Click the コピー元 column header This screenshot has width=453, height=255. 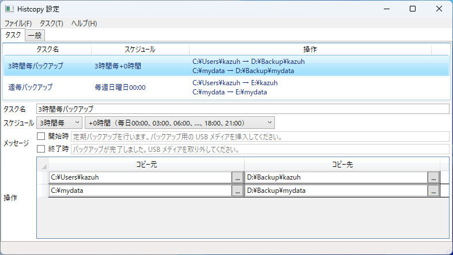click(146, 165)
